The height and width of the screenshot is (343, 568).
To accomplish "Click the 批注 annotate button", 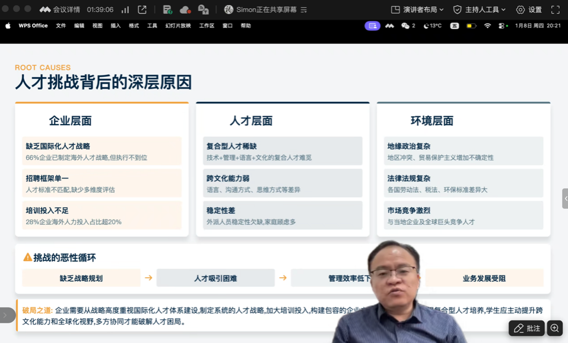I will point(526,328).
